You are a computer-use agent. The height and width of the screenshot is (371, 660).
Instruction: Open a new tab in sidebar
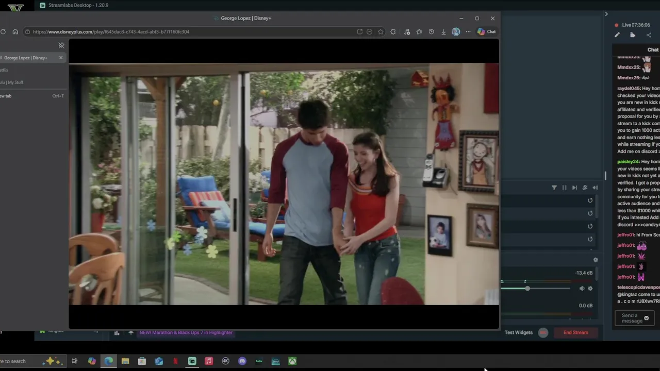click(x=32, y=96)
